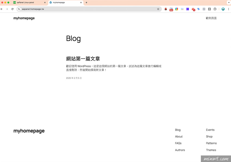Open the footer About link
231x162 pixels.
(x=179, y=136)
